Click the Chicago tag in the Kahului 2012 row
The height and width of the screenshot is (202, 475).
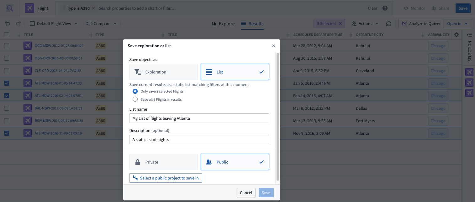[438, 46]
